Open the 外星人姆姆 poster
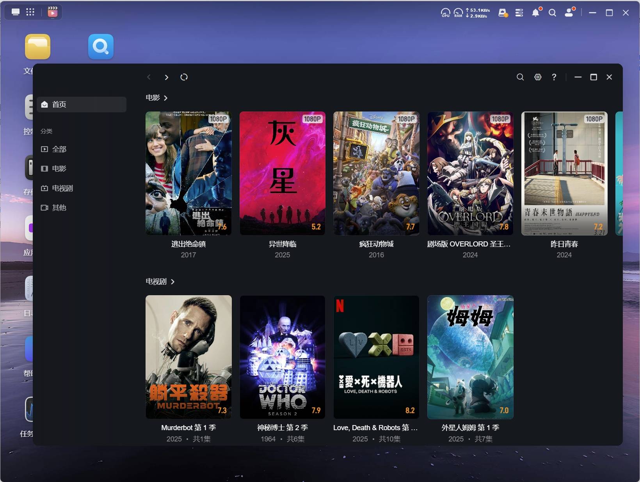640x482 pixels. (470, 357)
